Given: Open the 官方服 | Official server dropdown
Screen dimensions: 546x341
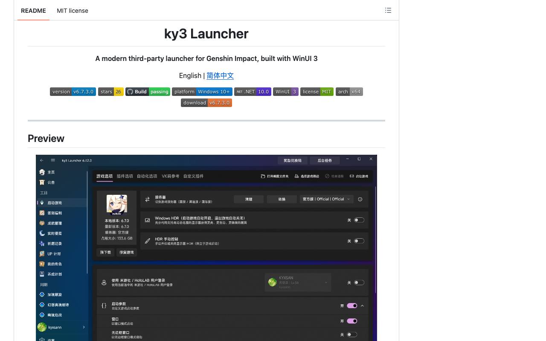Looking at the screenshot, I should 326,199.
